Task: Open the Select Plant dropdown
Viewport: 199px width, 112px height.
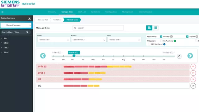Action: tap(89, 40)
